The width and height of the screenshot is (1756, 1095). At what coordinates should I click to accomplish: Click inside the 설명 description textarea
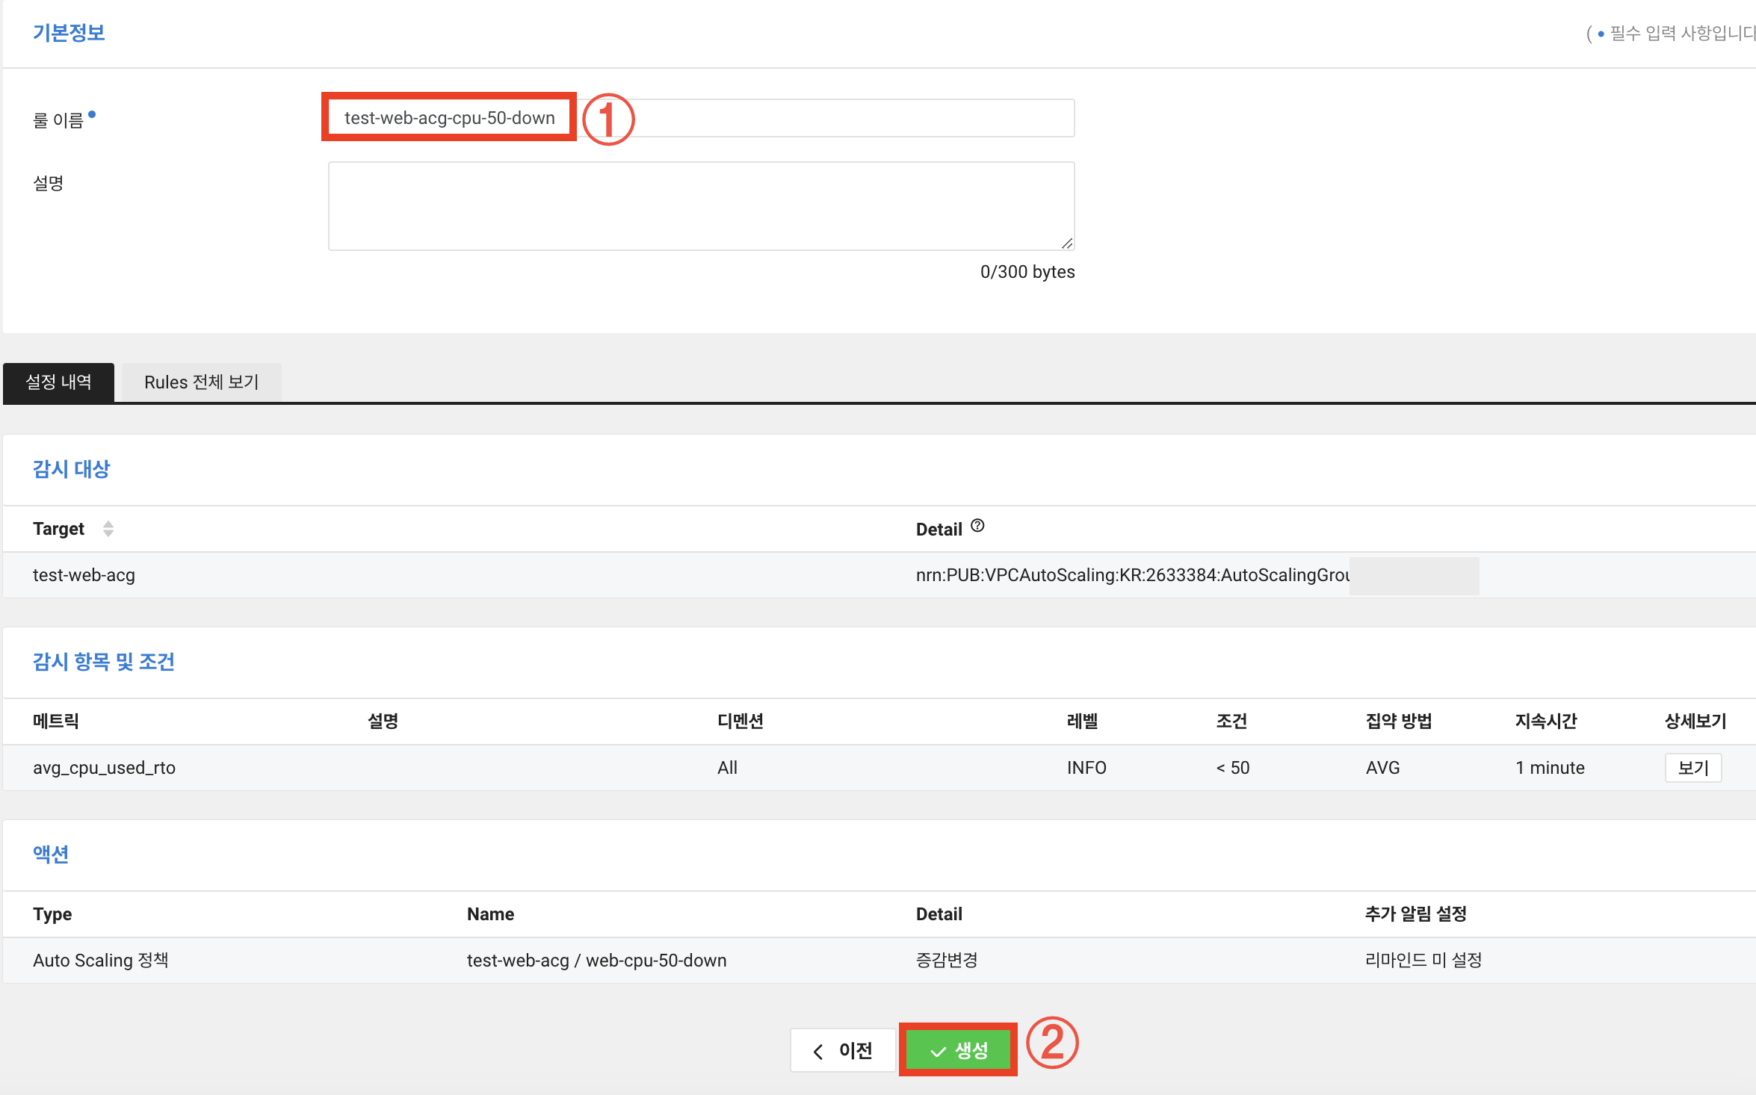coord(701,206)
